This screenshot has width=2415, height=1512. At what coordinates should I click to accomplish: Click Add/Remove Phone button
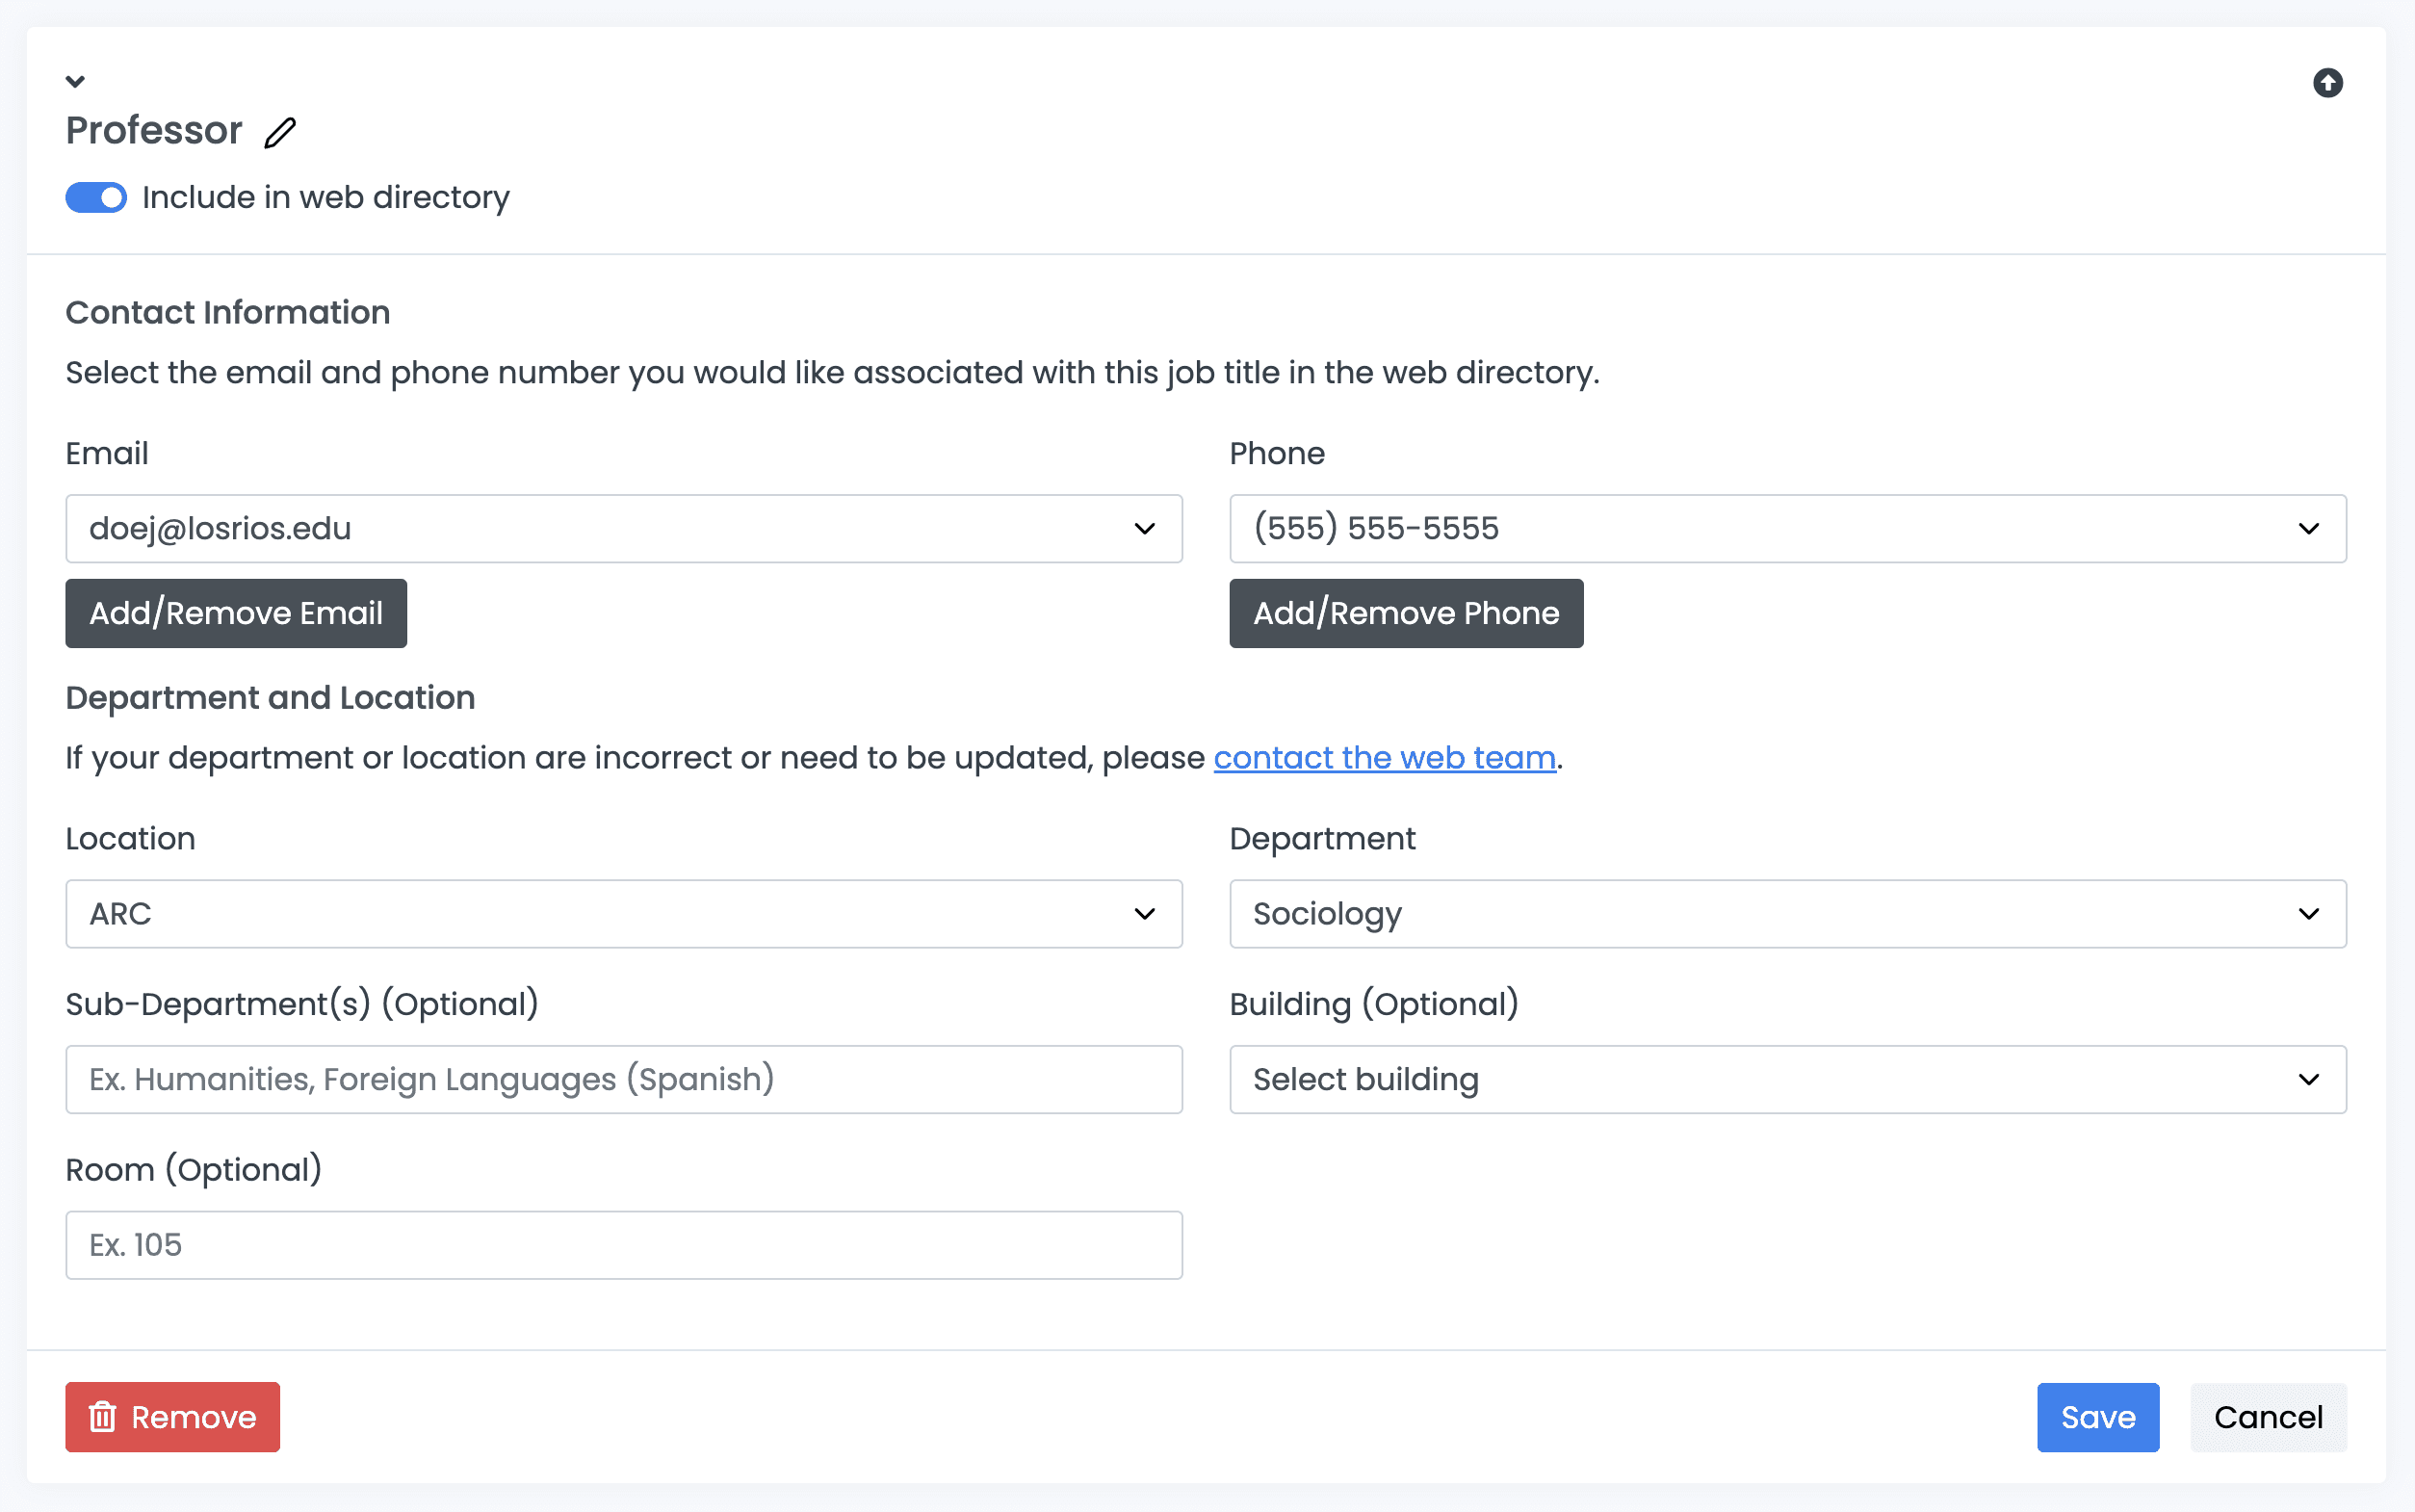[1406, 613]
